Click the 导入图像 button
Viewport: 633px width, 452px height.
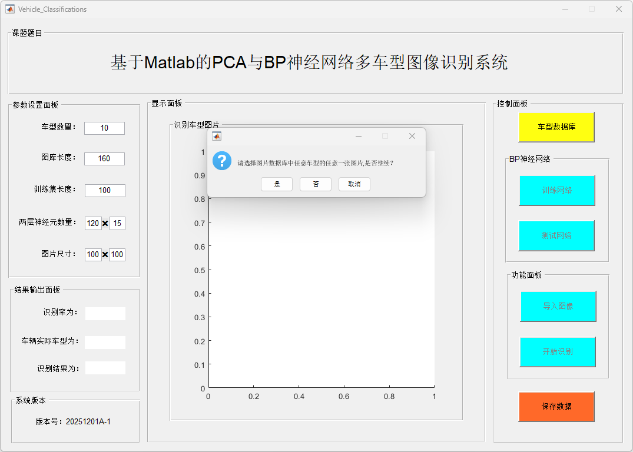tap(558, 306)
